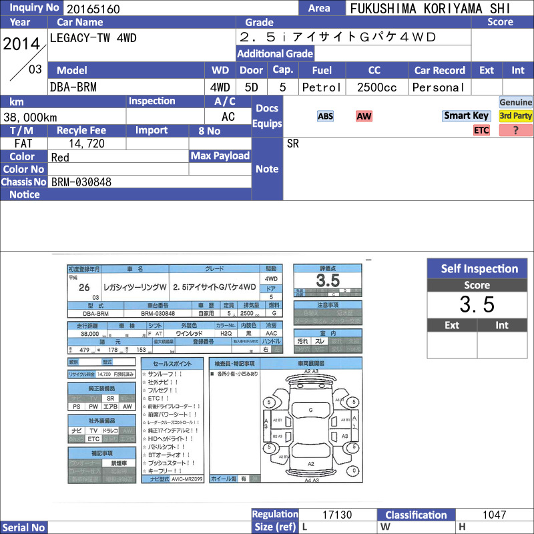Click the Car Record column header

(439, 70)
